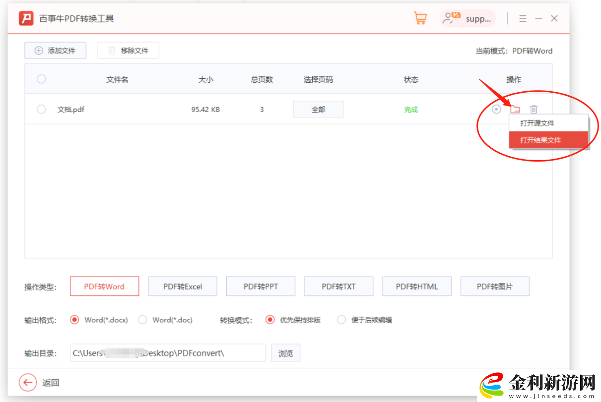Open the user account 'supp...' profile
The width and height of the screenshot is (601, 402).
467,19
